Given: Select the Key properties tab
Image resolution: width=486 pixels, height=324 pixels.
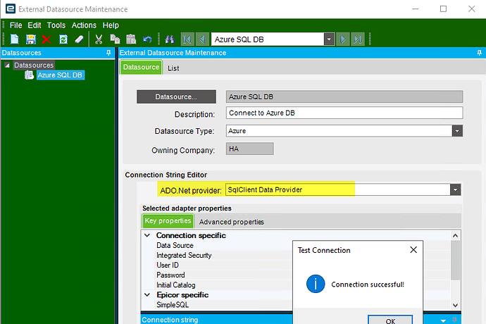Looking at the screenshot, I should [168, 220].
